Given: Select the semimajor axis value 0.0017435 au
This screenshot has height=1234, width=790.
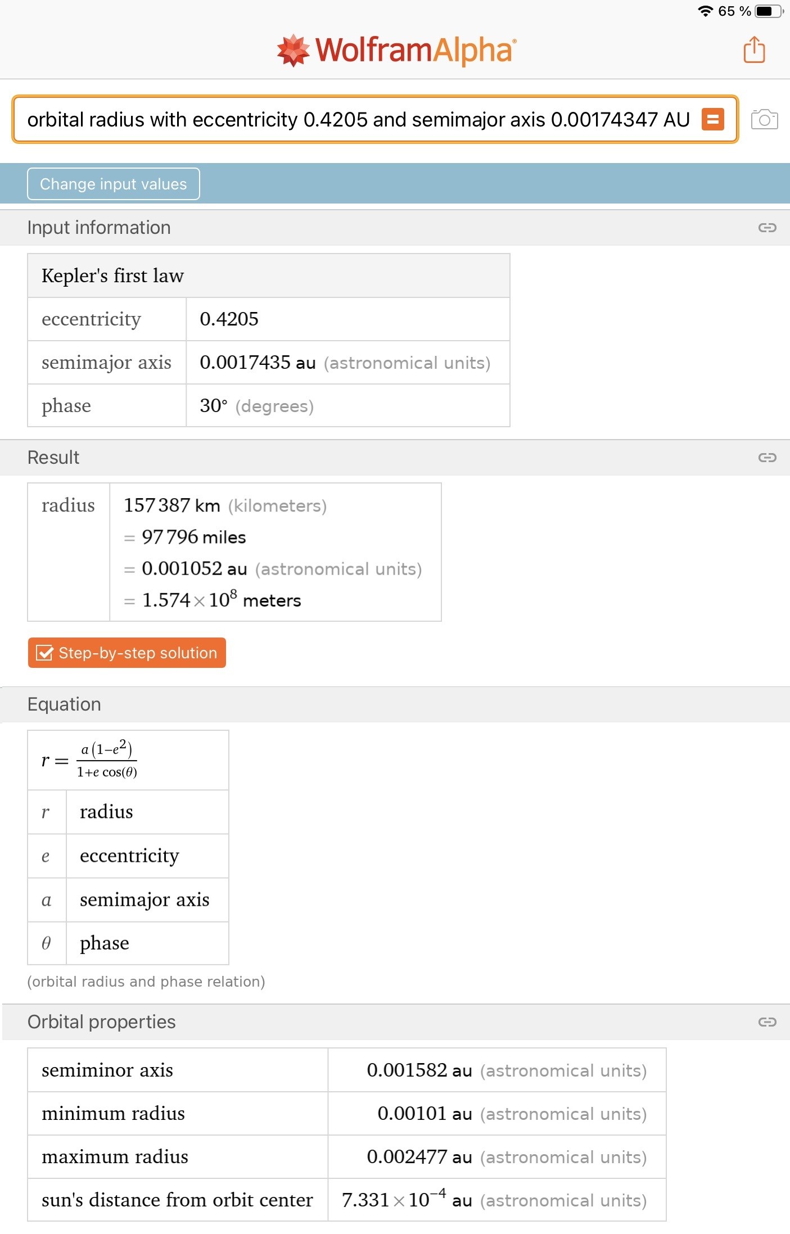Looking at the screenshot, I should click(x=258, y=363).
